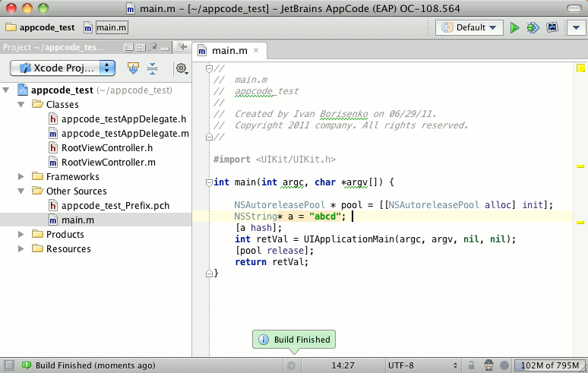Toggle autoscroll from source icon

click(133, 68)
